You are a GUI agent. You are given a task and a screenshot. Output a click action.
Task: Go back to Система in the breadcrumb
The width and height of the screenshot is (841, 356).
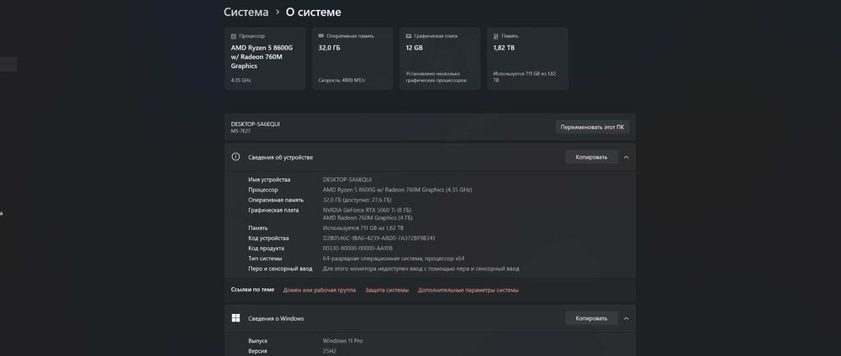(x=246, y=12)
